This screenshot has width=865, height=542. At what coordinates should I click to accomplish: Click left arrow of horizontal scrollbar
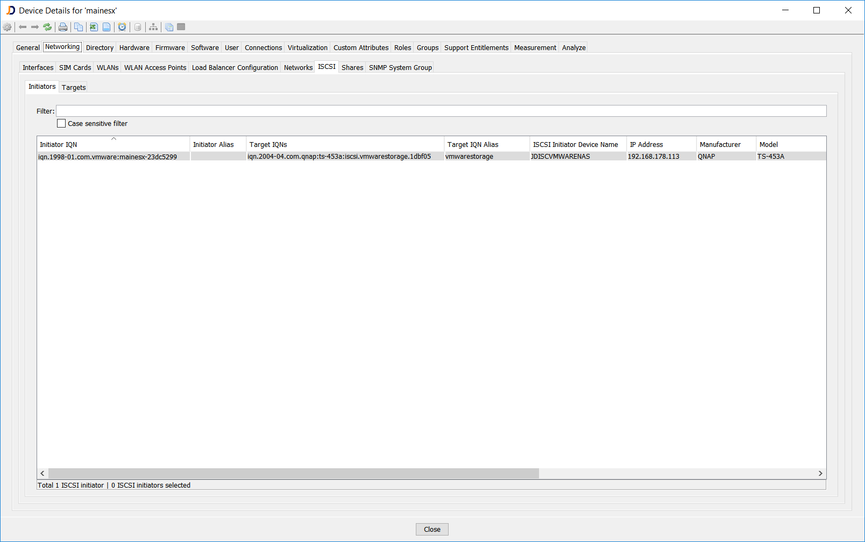pos(42,474)
